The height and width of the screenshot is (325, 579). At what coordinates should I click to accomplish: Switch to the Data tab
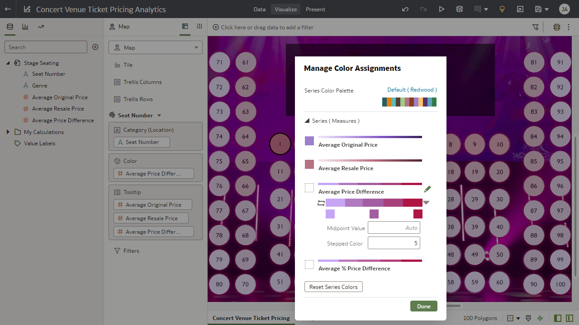(x=259, y=9)
